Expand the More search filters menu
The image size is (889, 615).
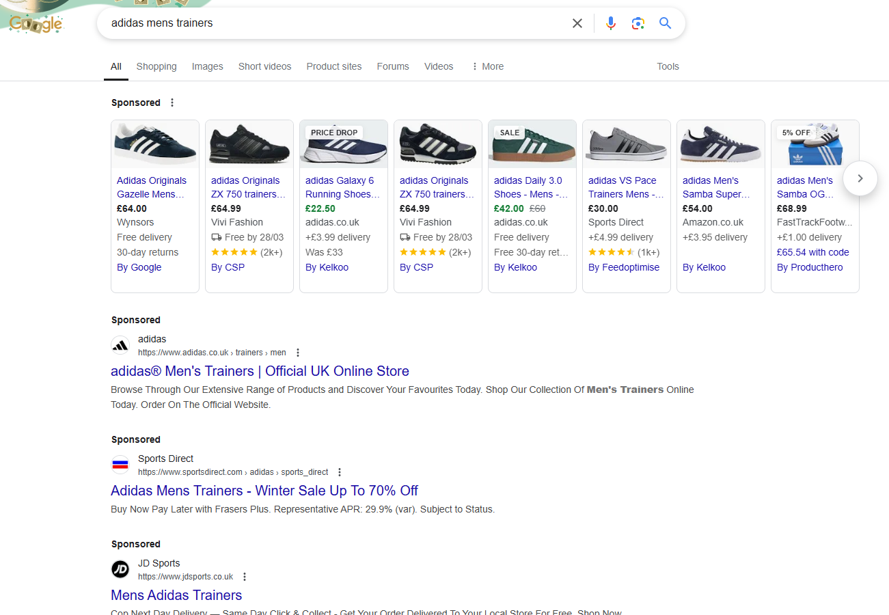coord(487,66)
